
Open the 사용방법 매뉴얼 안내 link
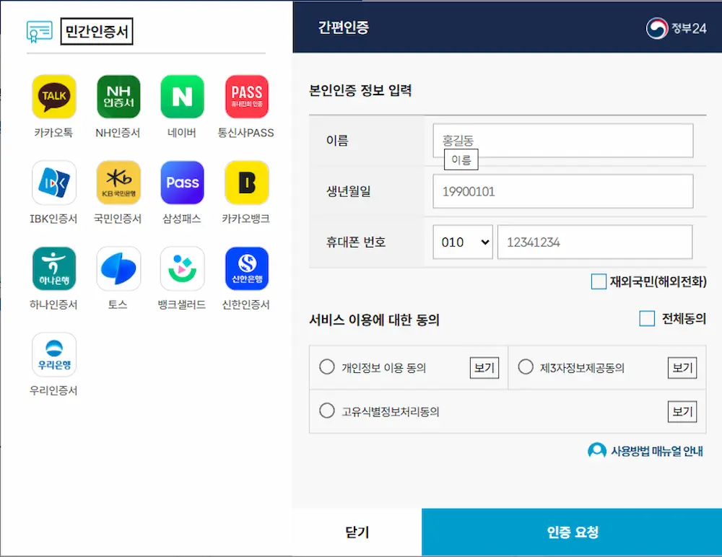click(x=657, y=451)
